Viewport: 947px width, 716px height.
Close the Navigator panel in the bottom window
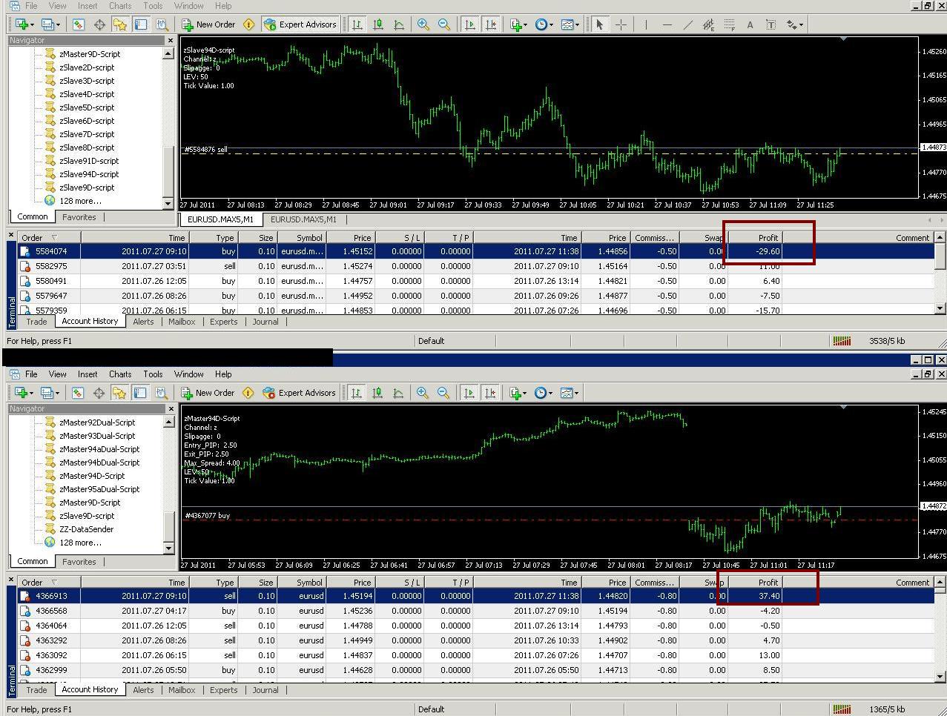coord(171,408)
